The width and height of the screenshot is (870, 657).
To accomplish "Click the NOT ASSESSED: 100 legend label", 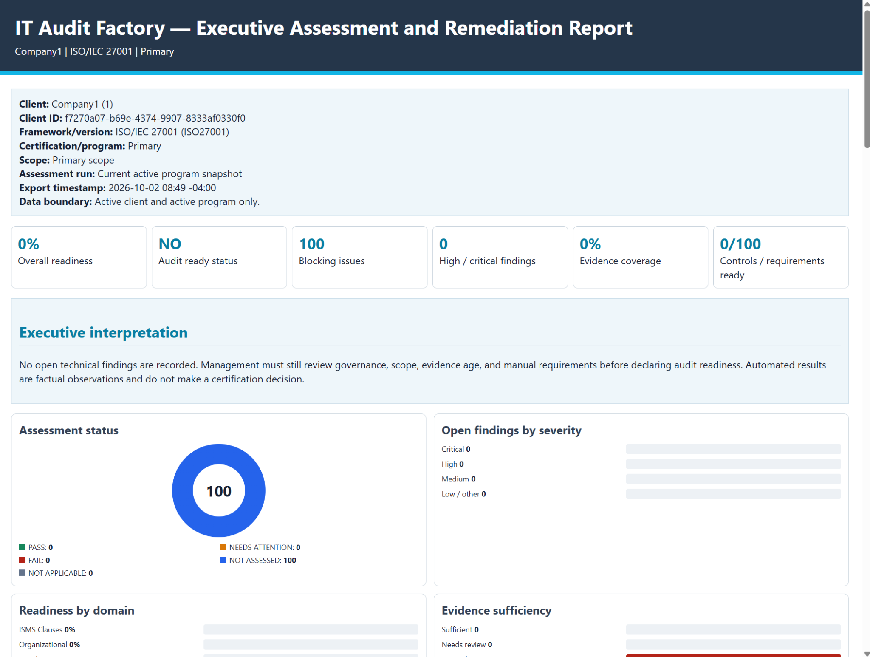I will click(263, 560).
